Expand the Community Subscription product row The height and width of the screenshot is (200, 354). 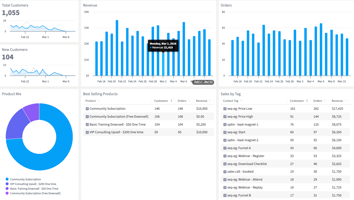[x=87, y=109]
